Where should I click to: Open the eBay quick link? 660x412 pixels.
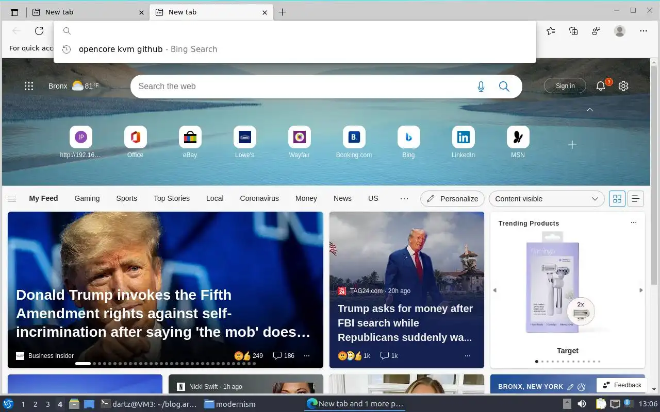tap(190, 142)
